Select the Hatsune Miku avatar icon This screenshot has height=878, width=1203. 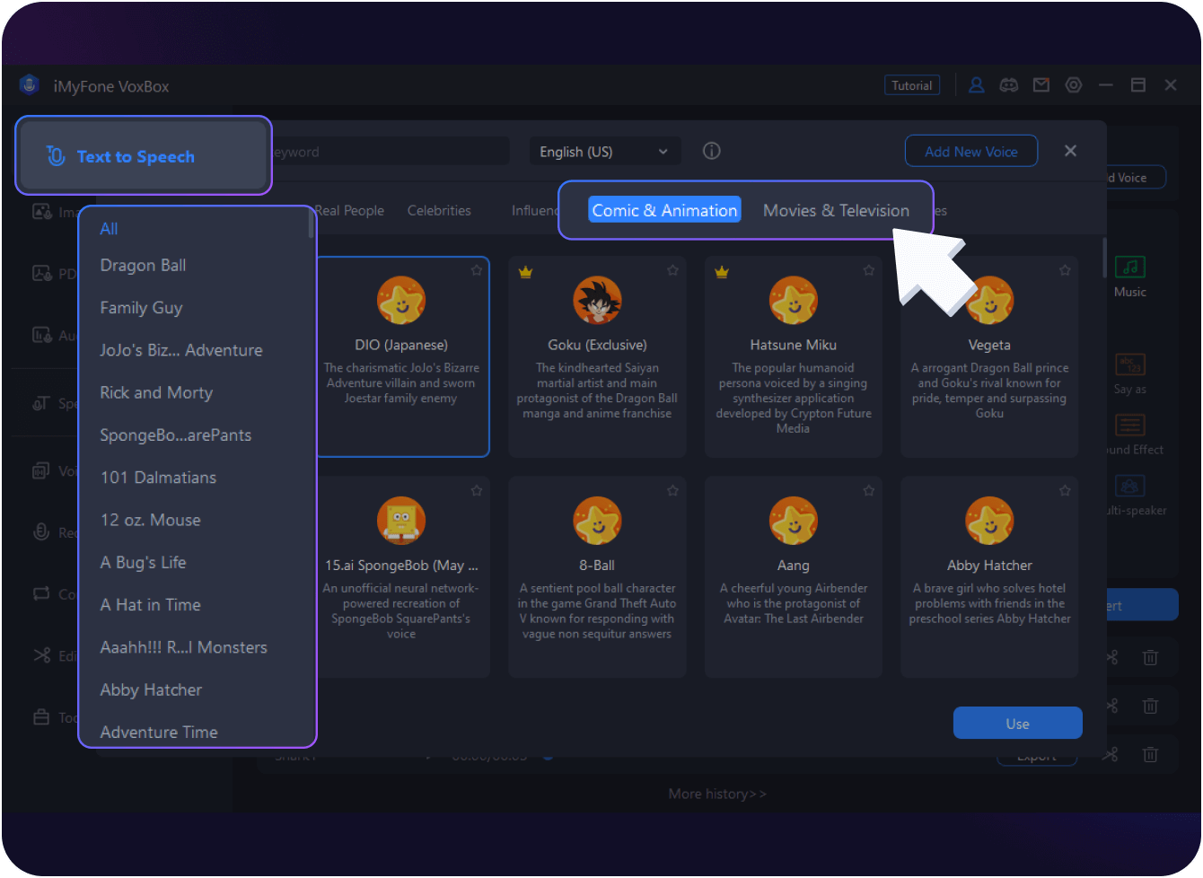[794, 301]
